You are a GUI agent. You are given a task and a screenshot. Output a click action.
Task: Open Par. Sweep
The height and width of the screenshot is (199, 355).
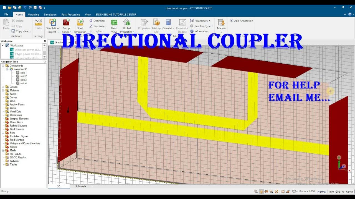point(98,26)
